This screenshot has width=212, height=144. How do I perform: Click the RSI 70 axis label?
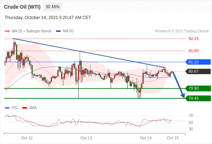pyautogui.click(x=191, y=116)
